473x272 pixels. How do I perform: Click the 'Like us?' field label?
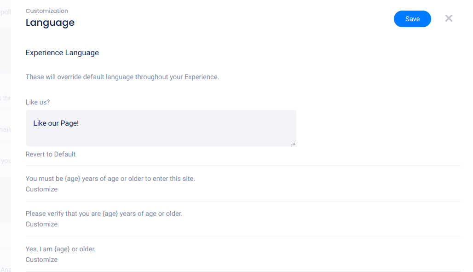(38, 102)
